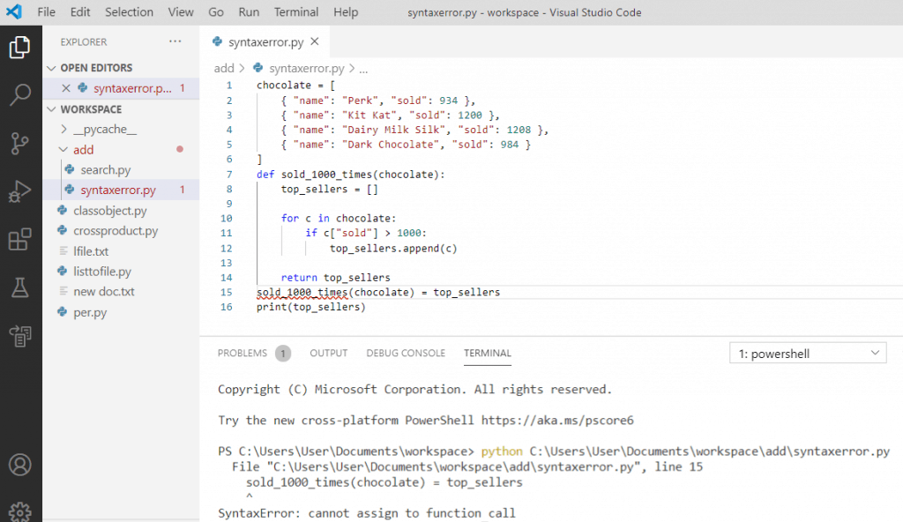This screenshot has height=522, width=903.
Task: Switch to the PROBLEMS panel tab
Action: (x=243, y=353)
